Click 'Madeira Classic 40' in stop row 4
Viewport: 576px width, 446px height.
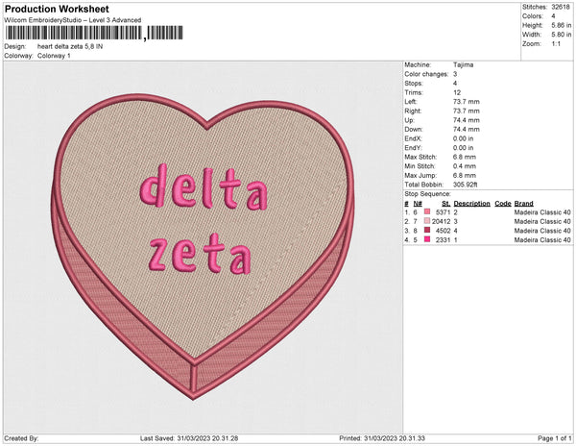click(x=542, y=239)
